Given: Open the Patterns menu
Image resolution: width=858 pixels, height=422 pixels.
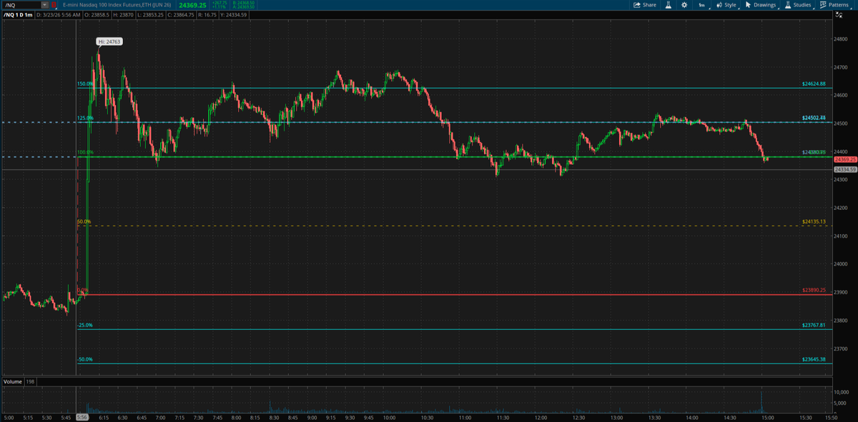Looking at the screenshot, I should tap(834, 4).
